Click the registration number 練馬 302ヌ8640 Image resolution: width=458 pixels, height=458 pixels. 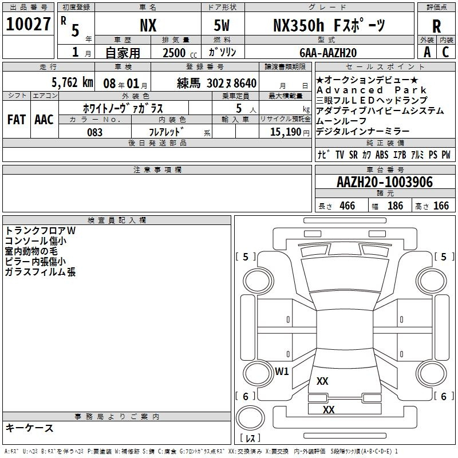[217, 83]
